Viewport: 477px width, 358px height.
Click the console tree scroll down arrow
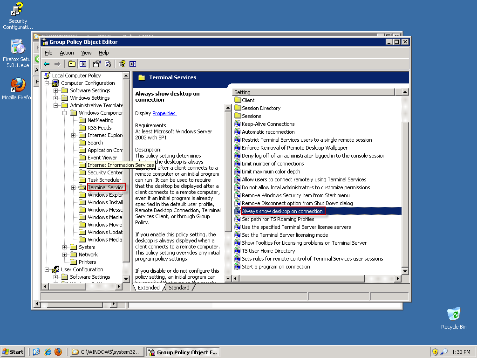[126, 279]
